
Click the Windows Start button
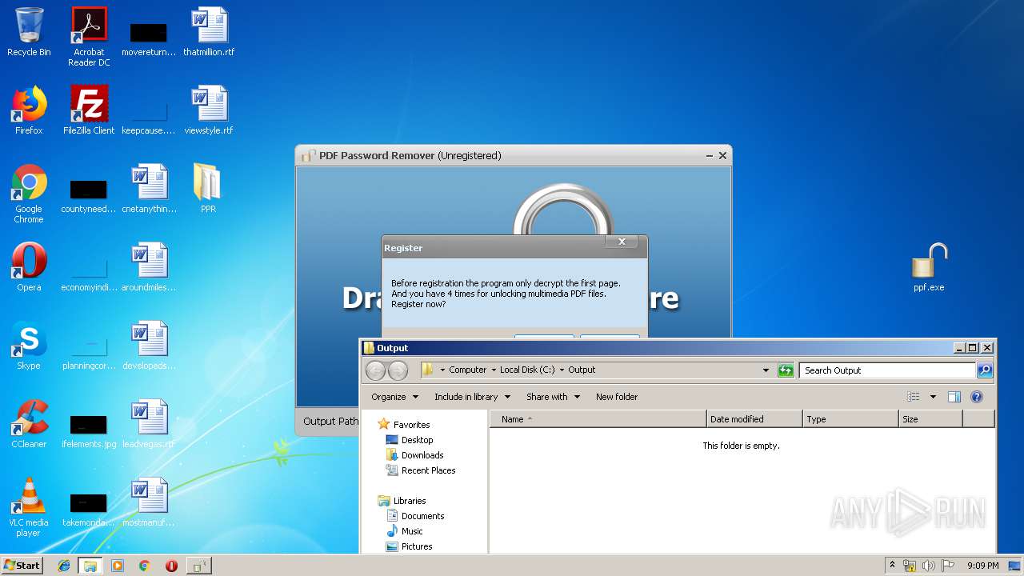[x=22, y=566]
